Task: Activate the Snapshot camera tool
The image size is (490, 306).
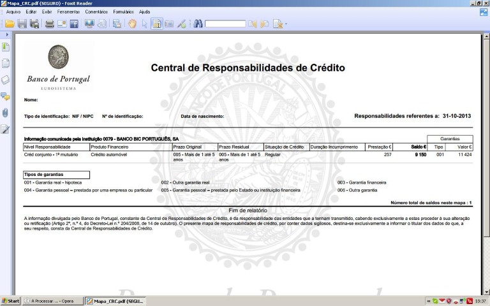Action: [x=169, y=24]
